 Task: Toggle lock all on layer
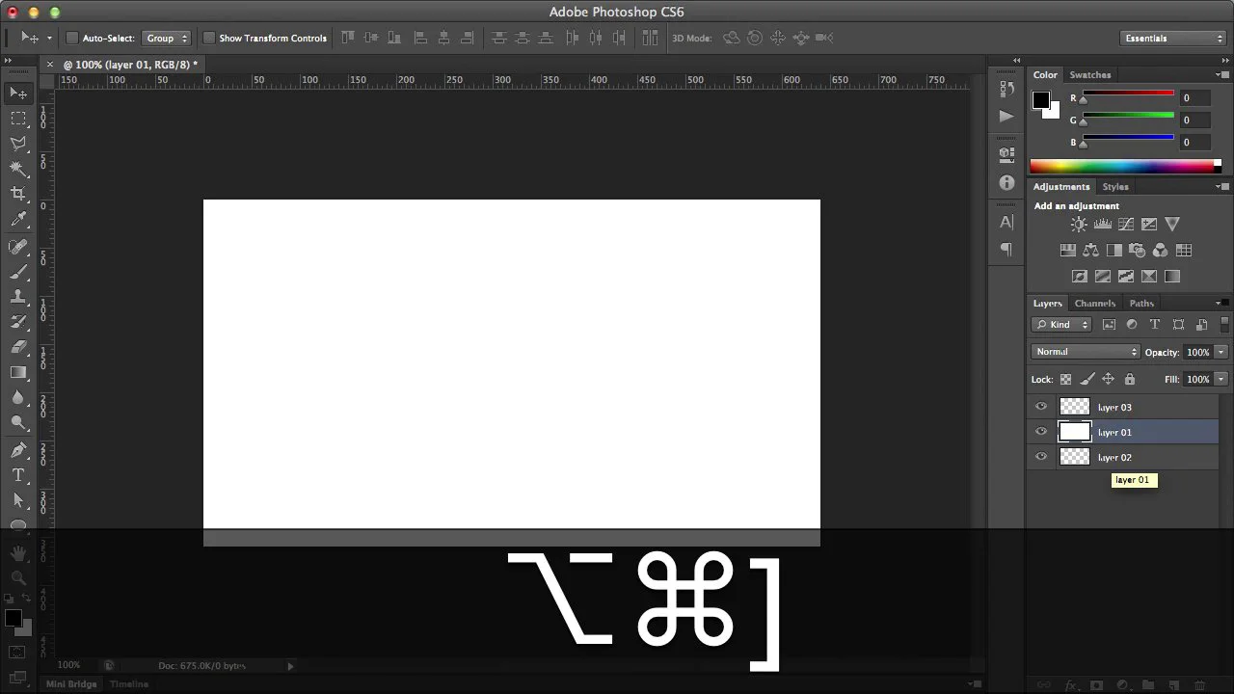tap(1130, 380)
